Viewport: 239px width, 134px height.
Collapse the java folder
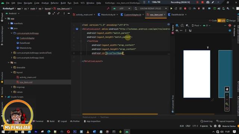[x=9, y=28]
